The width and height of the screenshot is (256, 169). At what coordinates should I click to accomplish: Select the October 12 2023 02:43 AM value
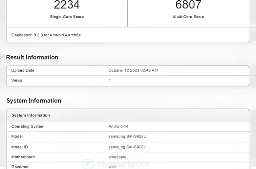point(133,70)
